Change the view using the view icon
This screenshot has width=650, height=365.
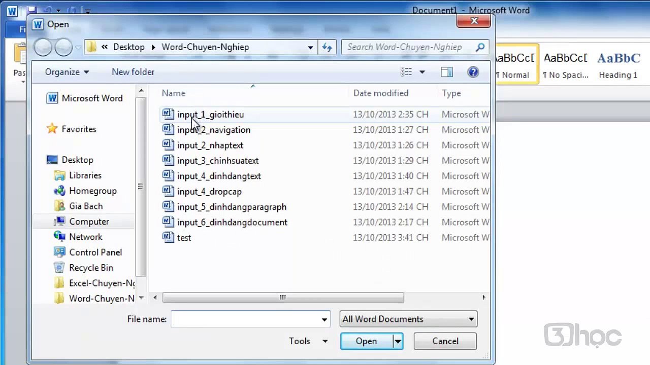coord(406,72)
